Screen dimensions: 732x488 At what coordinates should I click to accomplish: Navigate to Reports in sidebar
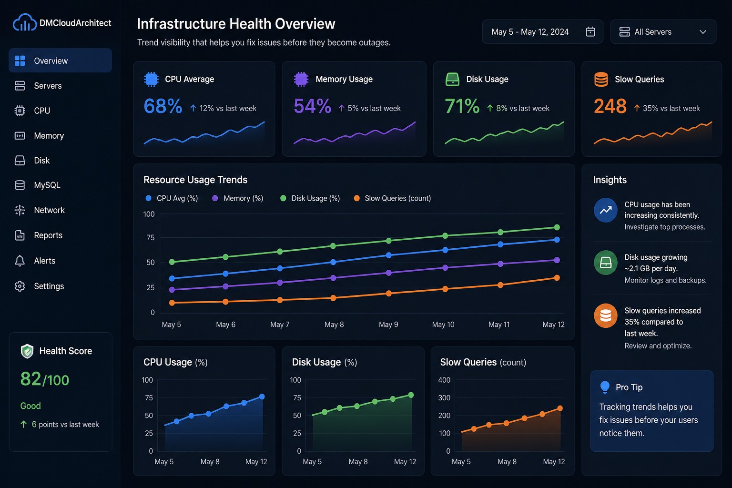pyautogui.click(x=61, y=235)
